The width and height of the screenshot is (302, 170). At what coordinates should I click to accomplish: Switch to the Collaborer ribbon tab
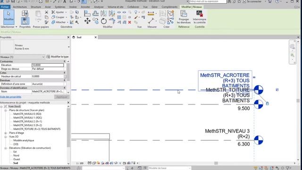point(133,7)
